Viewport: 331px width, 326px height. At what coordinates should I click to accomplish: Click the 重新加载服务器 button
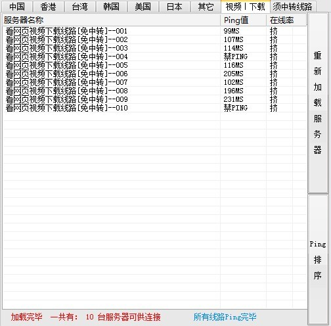pyautogui.click(x=318, y=103)
